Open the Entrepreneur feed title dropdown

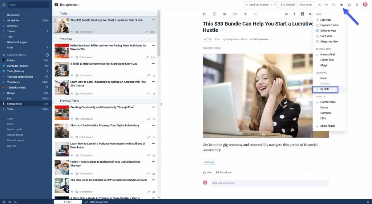[70, 5]
